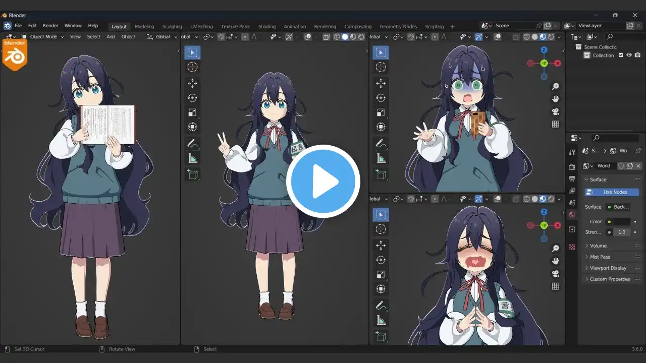The width and height of the screenshot is (646, 363).
Task: Toggle X-ray in the middle viewport header
Action: point(327,37)
